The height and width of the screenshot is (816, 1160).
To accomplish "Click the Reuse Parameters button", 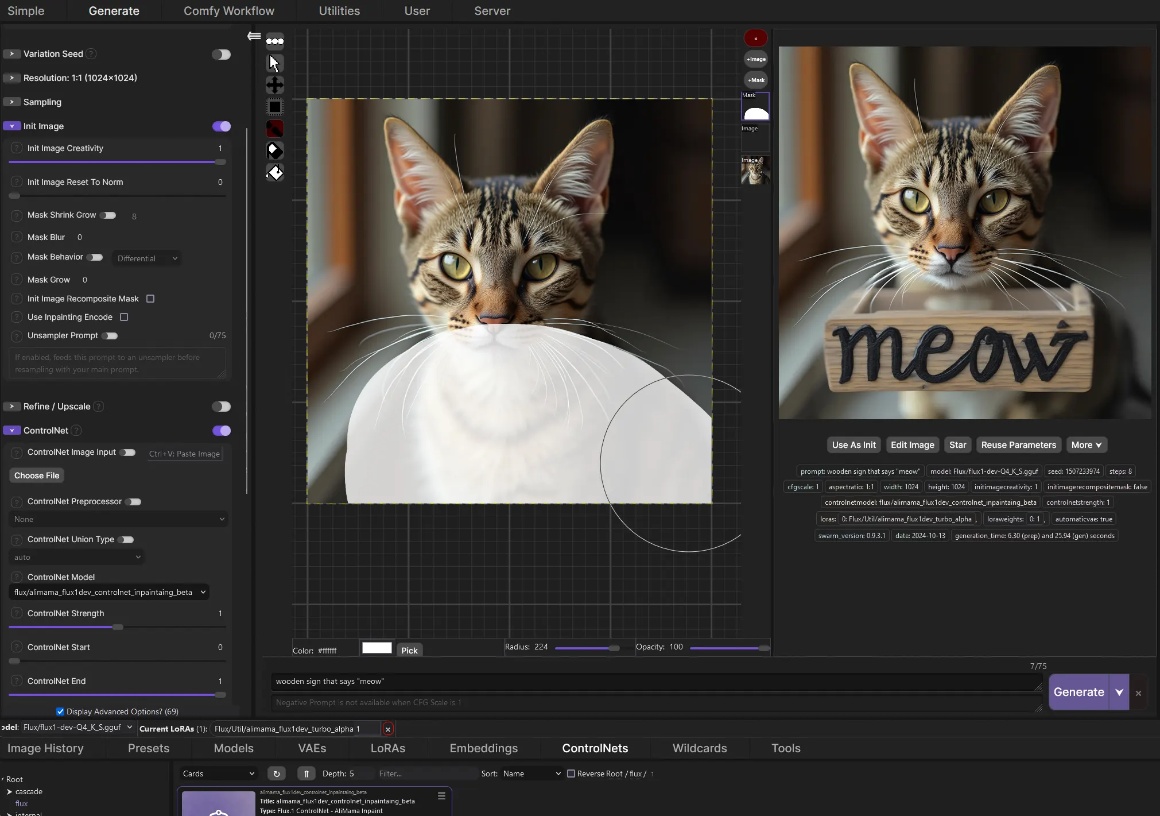I will coord(1018,445).
